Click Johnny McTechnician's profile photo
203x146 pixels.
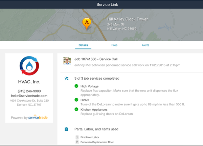[x=67, y=61]
